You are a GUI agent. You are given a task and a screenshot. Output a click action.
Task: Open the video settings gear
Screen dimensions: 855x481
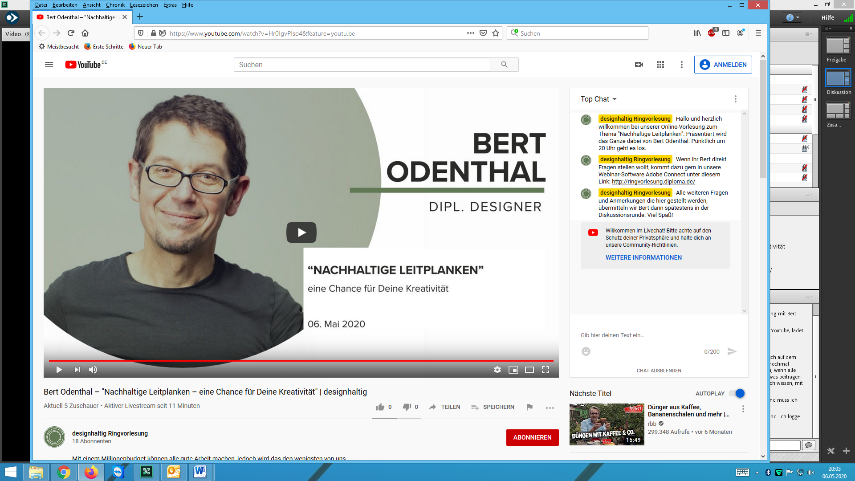497,370
